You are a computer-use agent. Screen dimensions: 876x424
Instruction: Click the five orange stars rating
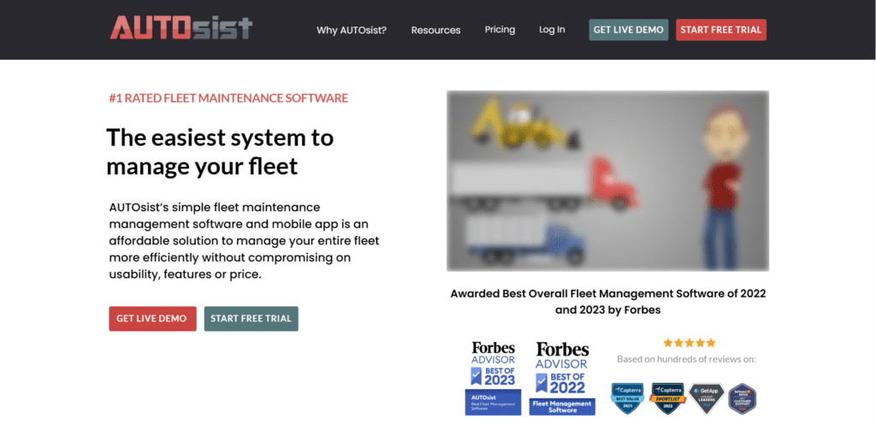pyautogui.click(x=689, y=343)
